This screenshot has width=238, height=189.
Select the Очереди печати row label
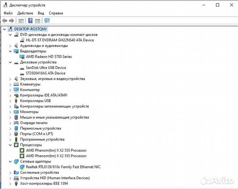tap(34, 123)
